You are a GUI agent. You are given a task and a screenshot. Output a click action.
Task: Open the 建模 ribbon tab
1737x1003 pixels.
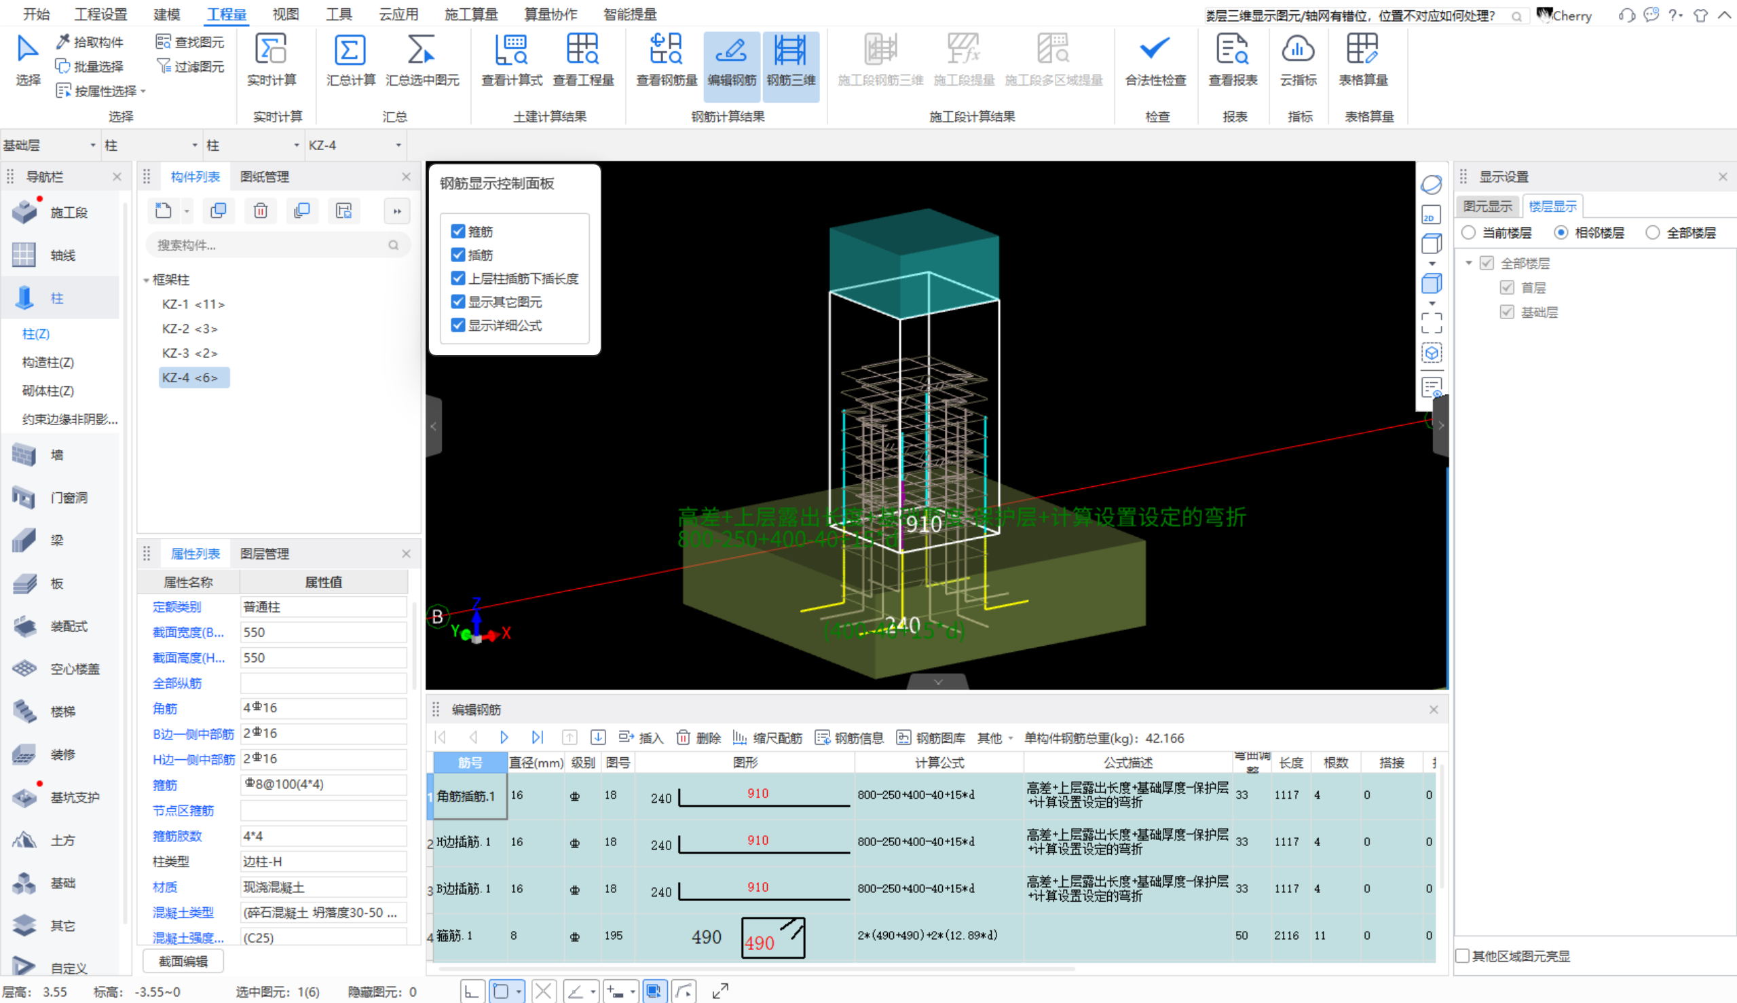click(166, 14)
